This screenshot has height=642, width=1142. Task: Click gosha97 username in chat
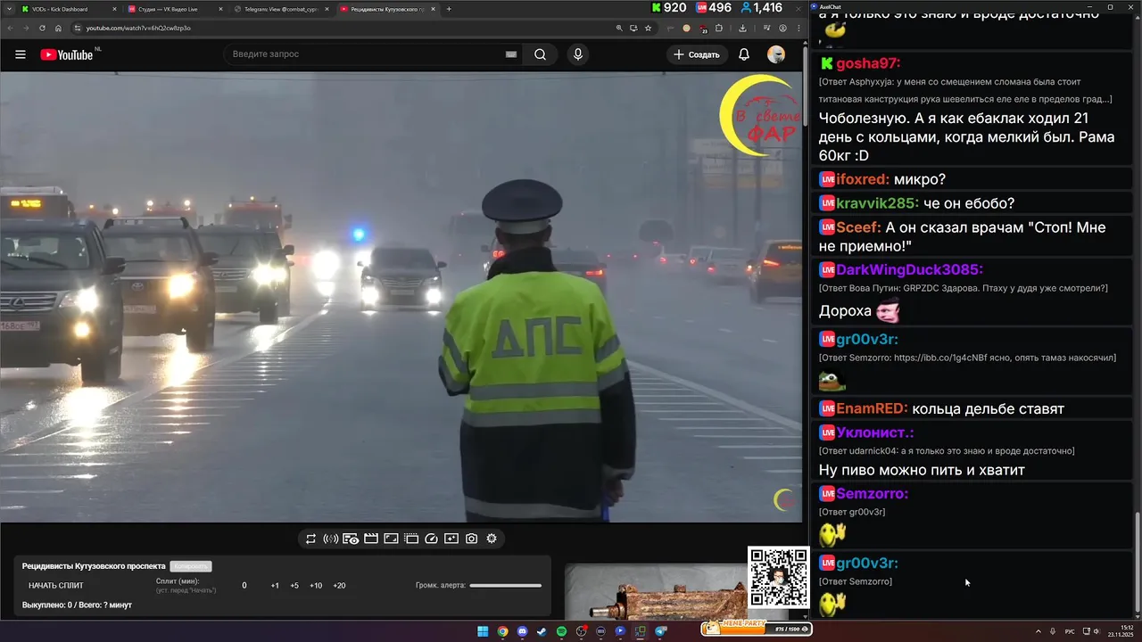(868, 63)
